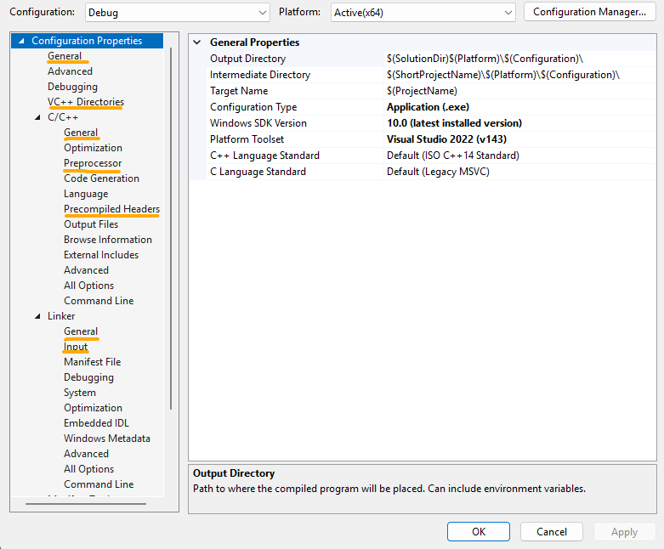Open Precompiled Headers settings page
This screenshot has height=549, width=664.
[111, 209]
